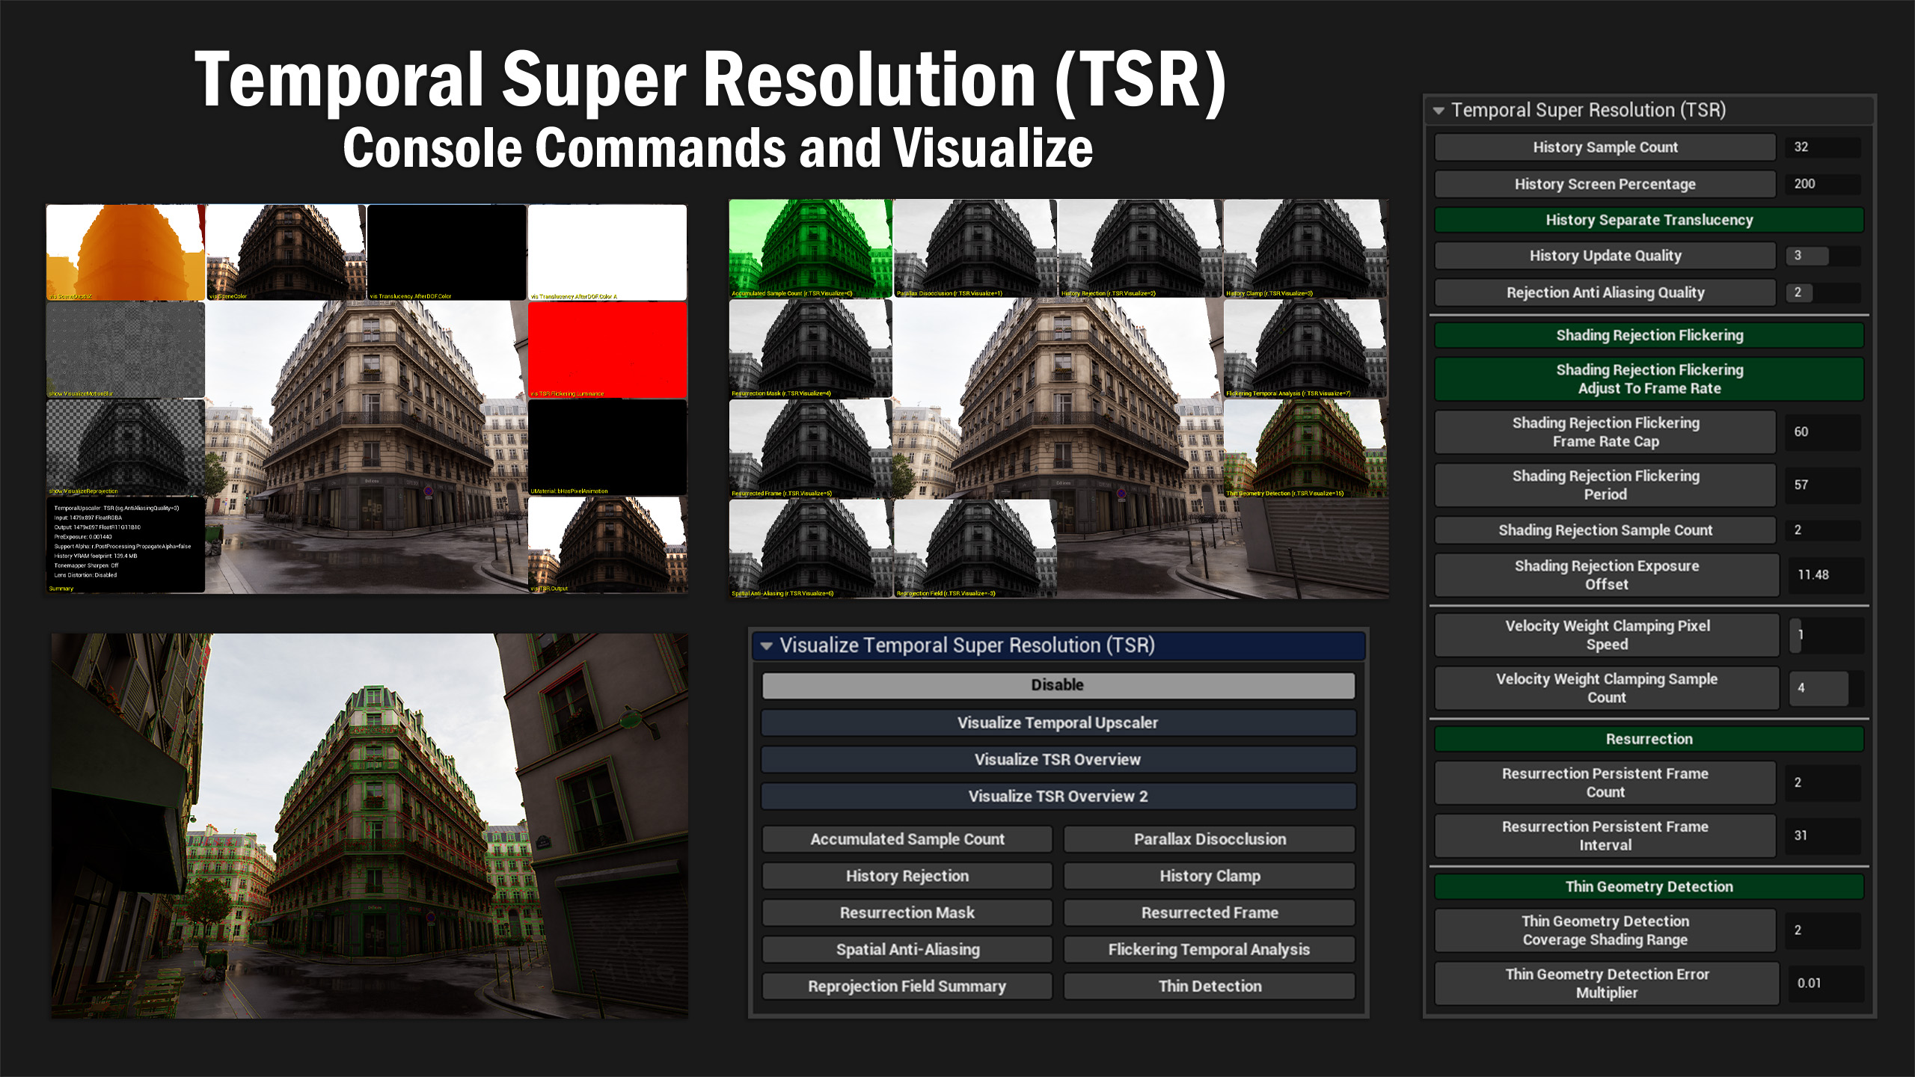Click the History Screen Percentage value field
This screenshot has height=1077, width=1915.
(x=1823, y=184)
